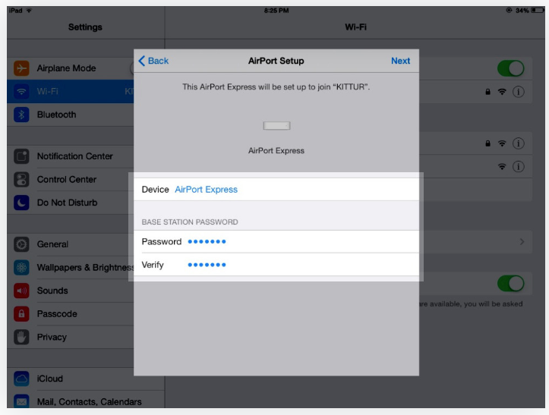Viewport: 549px width, 415px height.
Task: Click the Privacy hand icon
Action: pos(21,338)
